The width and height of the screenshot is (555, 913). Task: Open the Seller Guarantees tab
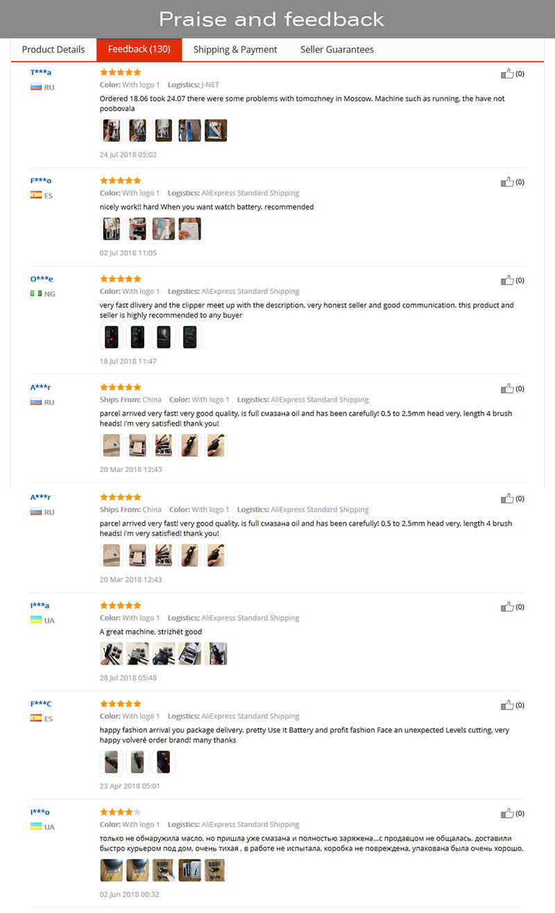[337, 49]
